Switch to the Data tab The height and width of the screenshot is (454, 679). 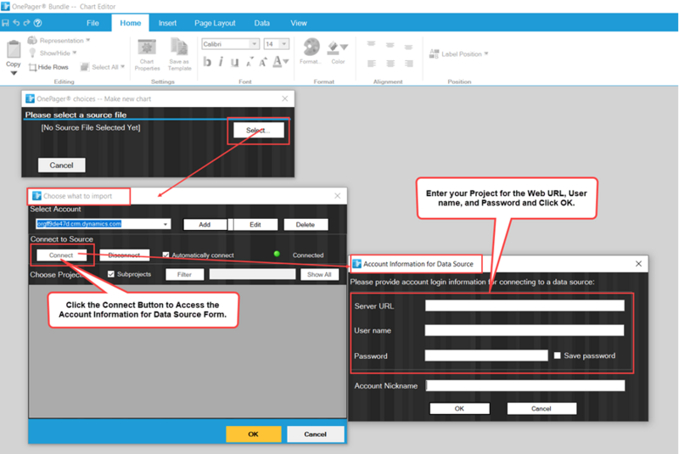[x=262, y=23]
